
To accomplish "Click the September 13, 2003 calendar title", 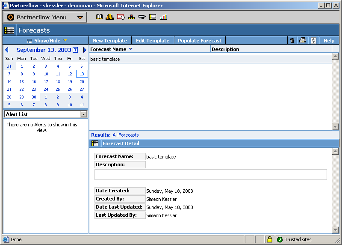I will point(44,50).
